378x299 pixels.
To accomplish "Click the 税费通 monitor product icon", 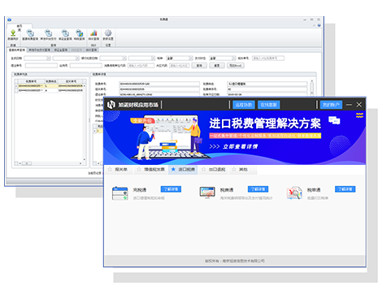I will click(x=207, y=193).
